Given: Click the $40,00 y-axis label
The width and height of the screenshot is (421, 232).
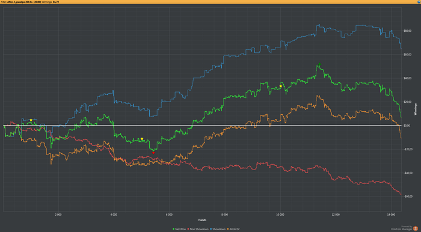Looking at the screenshot, I should point(408,78).
